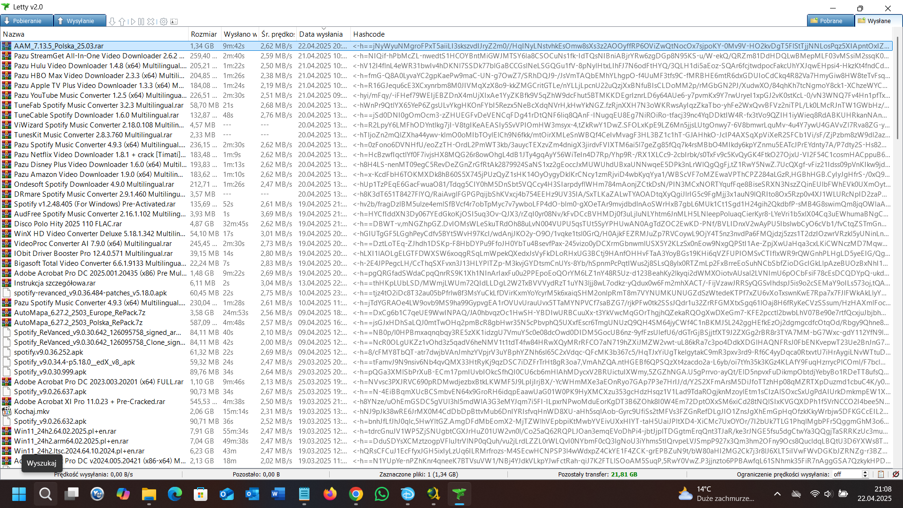Launch Copilot from the taskbar
Viewport: 903px width, 508px height.
coord(123,494)
